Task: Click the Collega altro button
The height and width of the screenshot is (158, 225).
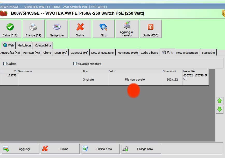Action: click(141, 149)
